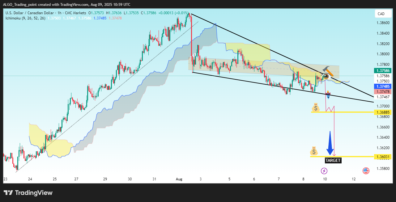Click the 1.38400 price axis label

pyautogui.click(x=383, y=33)
